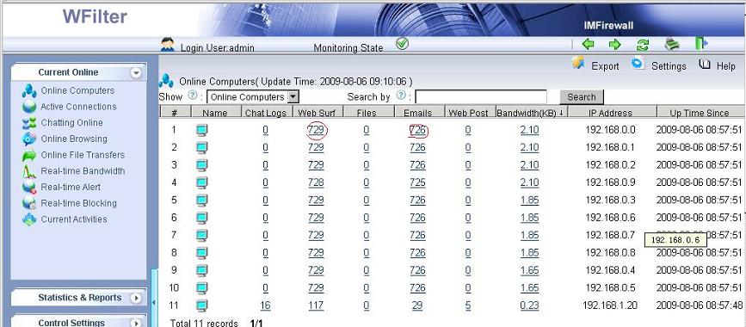Open Web Surf 728 link in row 4
The height and width of the screenshot is (327, 746).
[x=316, y=182]
